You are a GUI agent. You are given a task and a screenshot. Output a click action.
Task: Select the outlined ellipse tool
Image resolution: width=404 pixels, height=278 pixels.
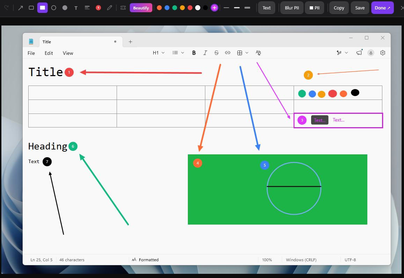53,8
